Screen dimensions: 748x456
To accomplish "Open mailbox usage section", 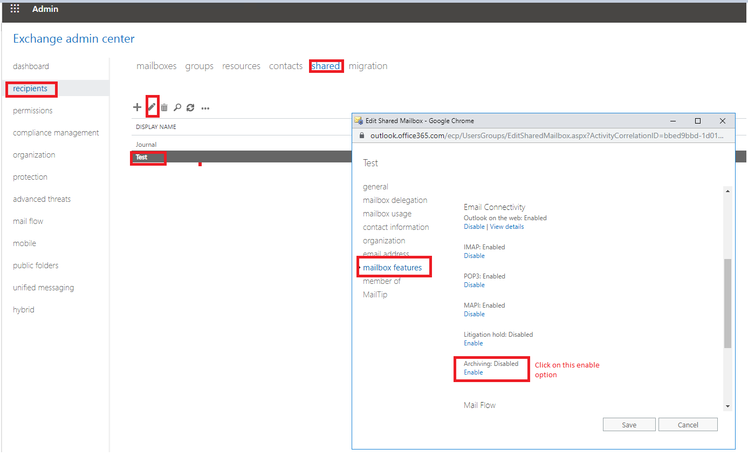I will [387, 214].
